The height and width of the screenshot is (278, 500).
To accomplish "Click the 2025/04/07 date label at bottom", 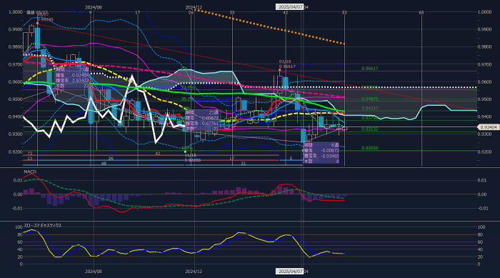I will point(289,272).
